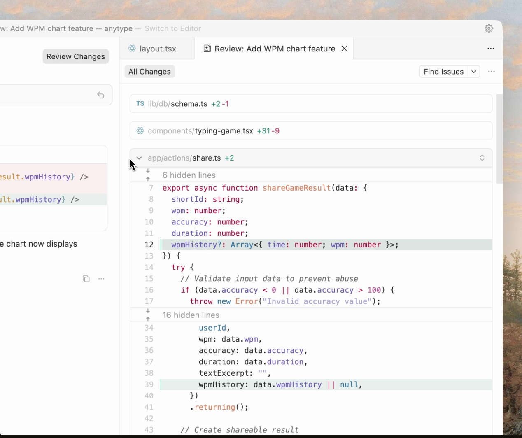
Task: Click Switch to Editor in title bar
Action: [x=173, y=28]
